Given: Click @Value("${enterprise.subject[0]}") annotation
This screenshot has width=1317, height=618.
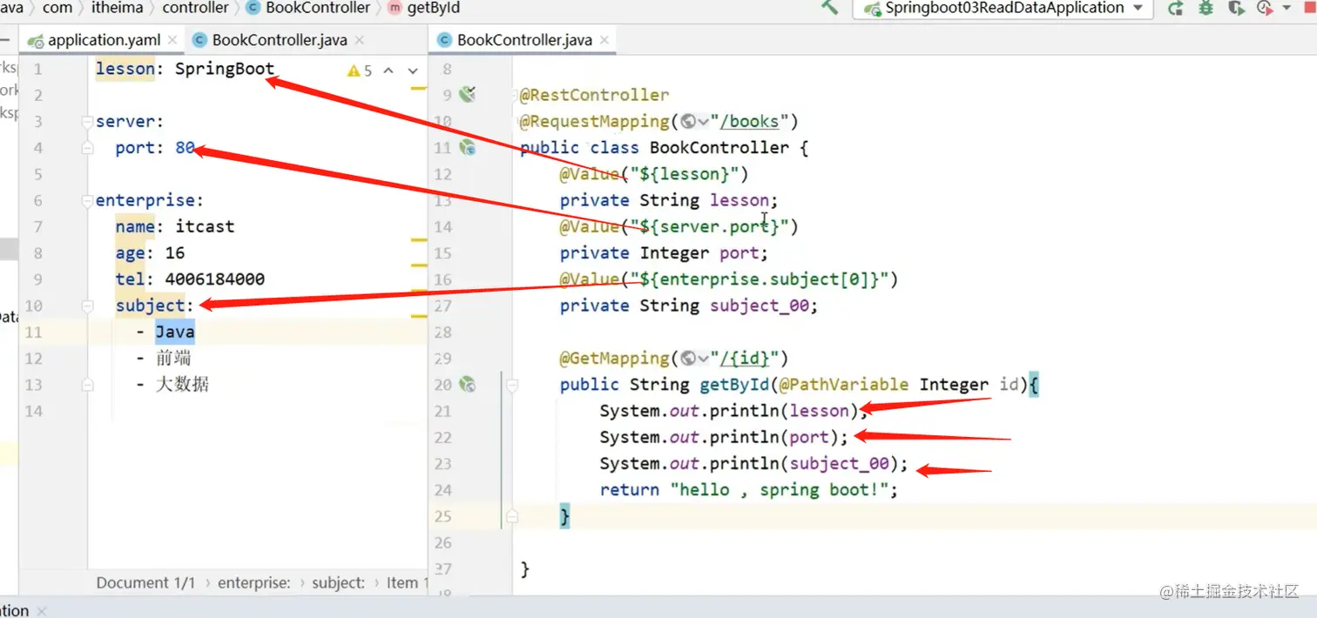Looking at the screenshot, I should coord(728,279).
